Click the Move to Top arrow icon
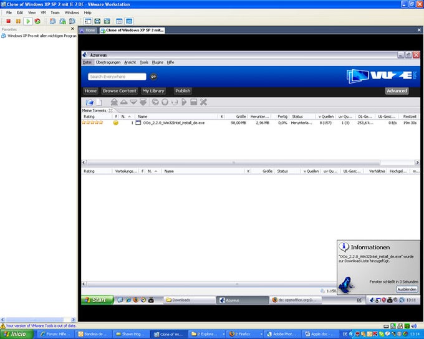 point(114,102)
